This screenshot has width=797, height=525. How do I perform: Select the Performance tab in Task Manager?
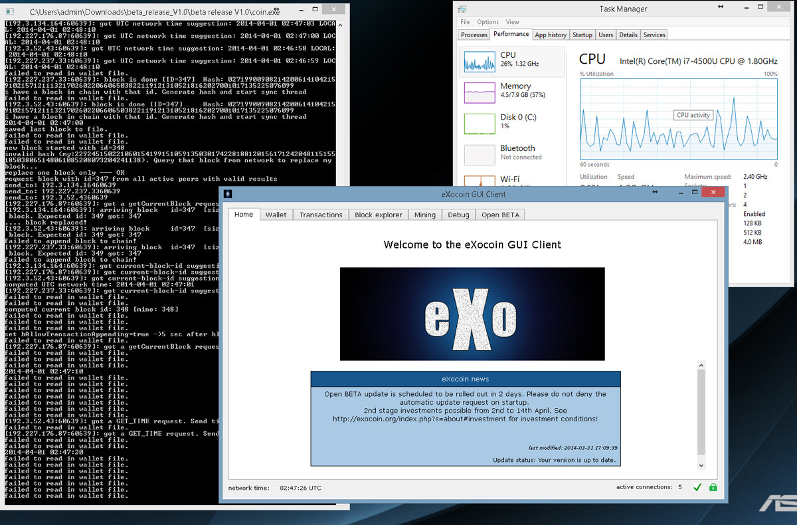point(511,35)
